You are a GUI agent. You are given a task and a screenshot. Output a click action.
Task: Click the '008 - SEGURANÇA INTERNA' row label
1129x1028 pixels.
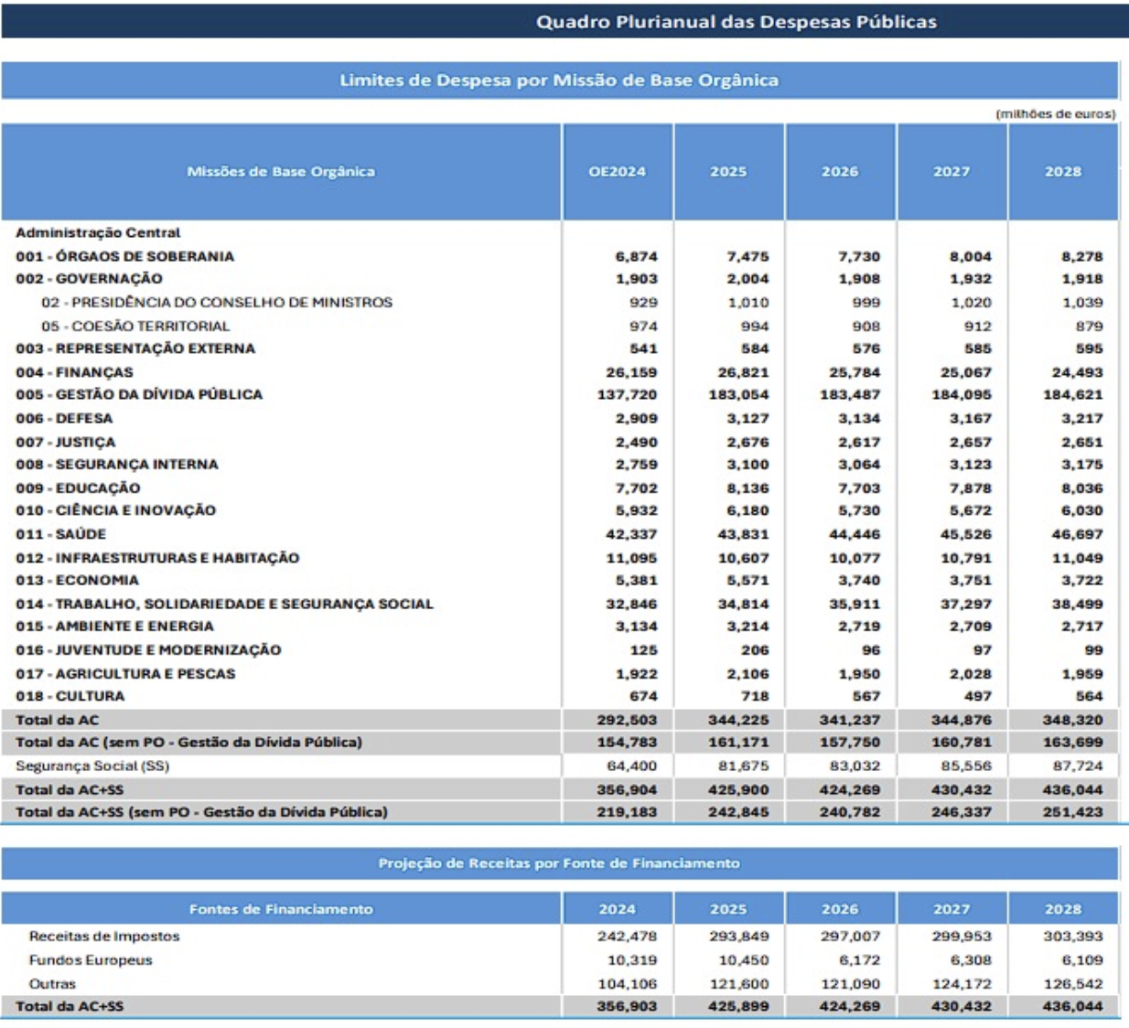point(117,465)
